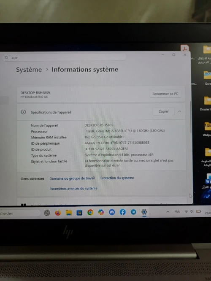Click the taskbar search box 'chercher'
Screen dimensions: 211x281
point(20,213)
